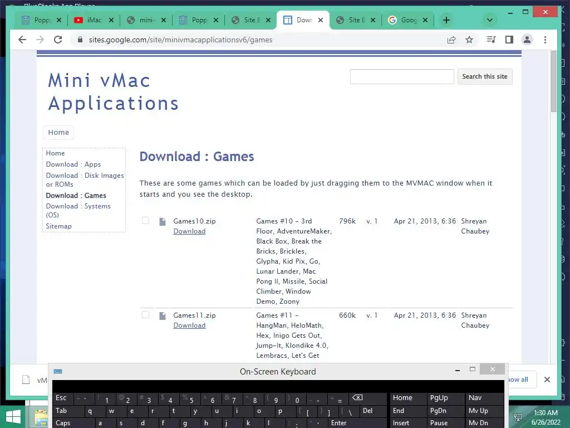This screenshot has height=428, width=570.
Task: Open the Windows Start menu
Action: pyautogui.click(x=13, y=417)
